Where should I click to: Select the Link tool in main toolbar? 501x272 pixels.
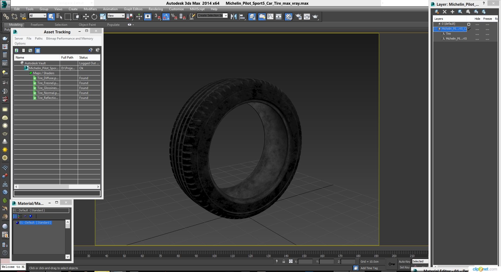coord(6,17)
